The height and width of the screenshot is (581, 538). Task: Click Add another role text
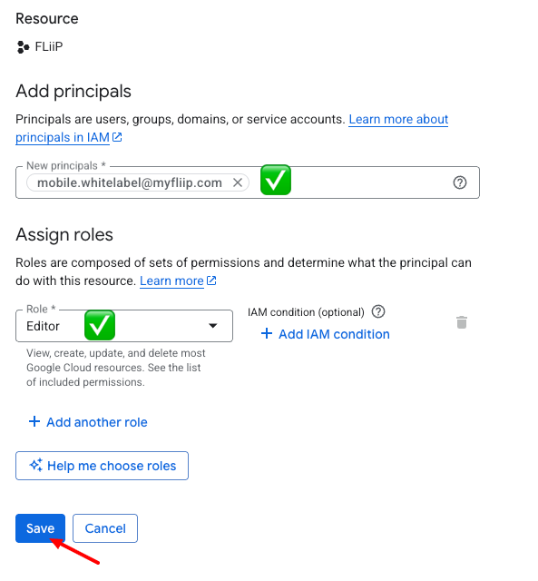(x=97, y=422)
